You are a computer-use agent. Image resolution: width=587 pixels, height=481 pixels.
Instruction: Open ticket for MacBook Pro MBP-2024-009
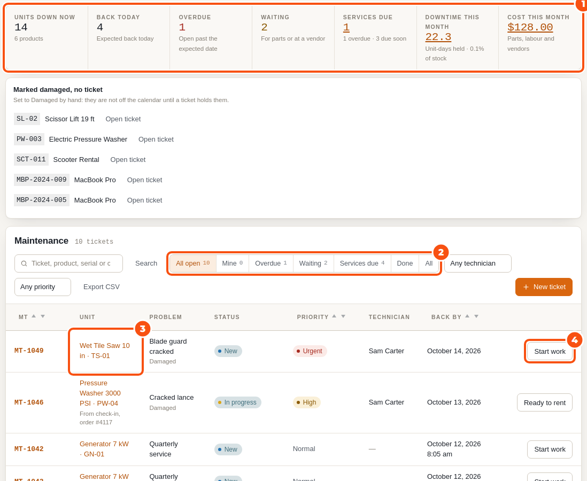[144, 180]
